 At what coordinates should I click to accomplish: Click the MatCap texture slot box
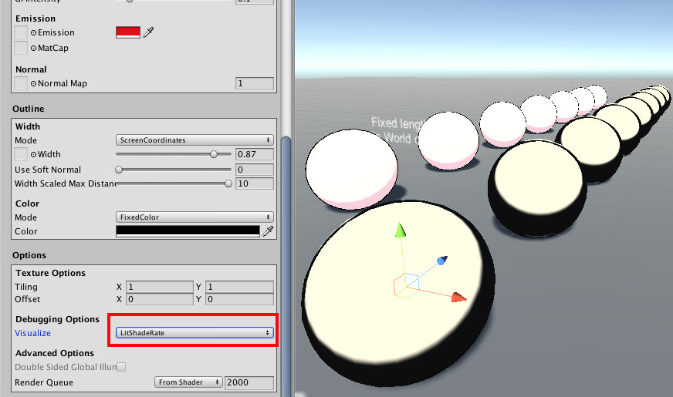pos(21,48)
